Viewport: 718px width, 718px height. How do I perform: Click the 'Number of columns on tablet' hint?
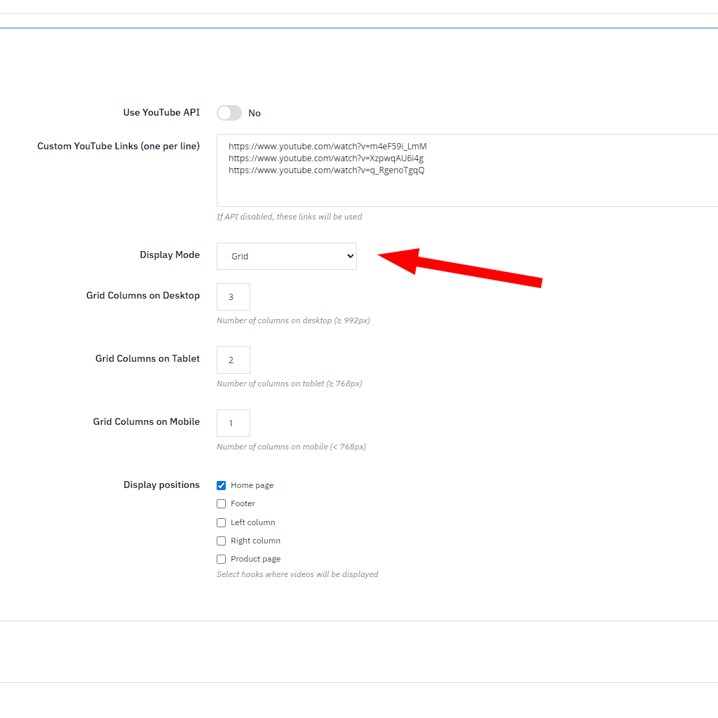tap(290, 384)
